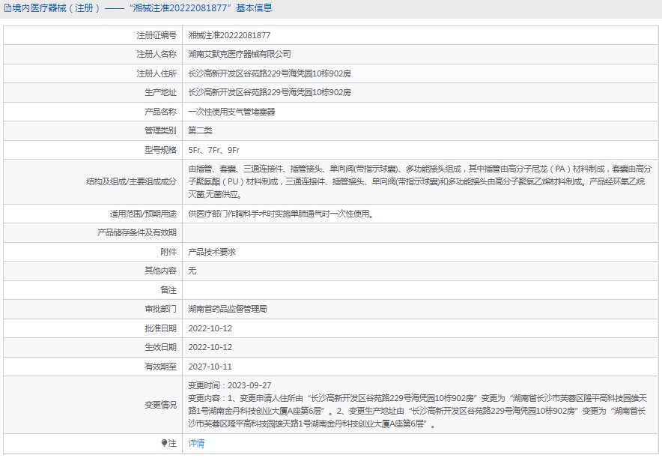Click the authority name 湖南省药品监督管理局
Screen dimensions: 662x461
228,309
